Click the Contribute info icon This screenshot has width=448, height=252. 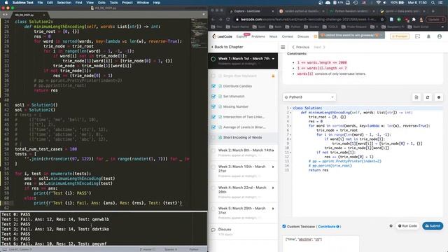pos(337,227)
